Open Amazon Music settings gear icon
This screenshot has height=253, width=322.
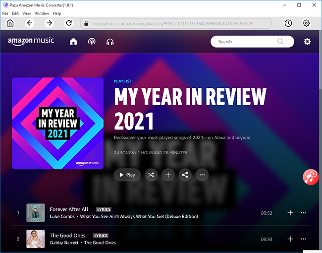pos(307,42)
